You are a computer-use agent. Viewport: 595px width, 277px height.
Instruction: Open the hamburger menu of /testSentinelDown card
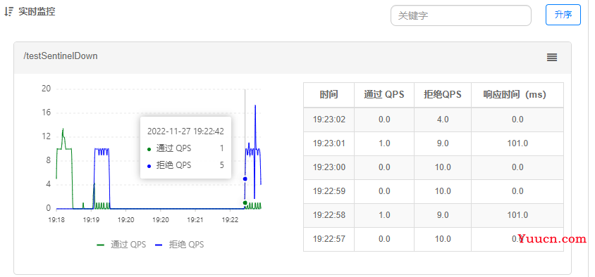pos(552,58)
